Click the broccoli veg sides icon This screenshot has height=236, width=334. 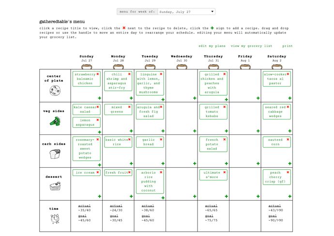point(55,121)
